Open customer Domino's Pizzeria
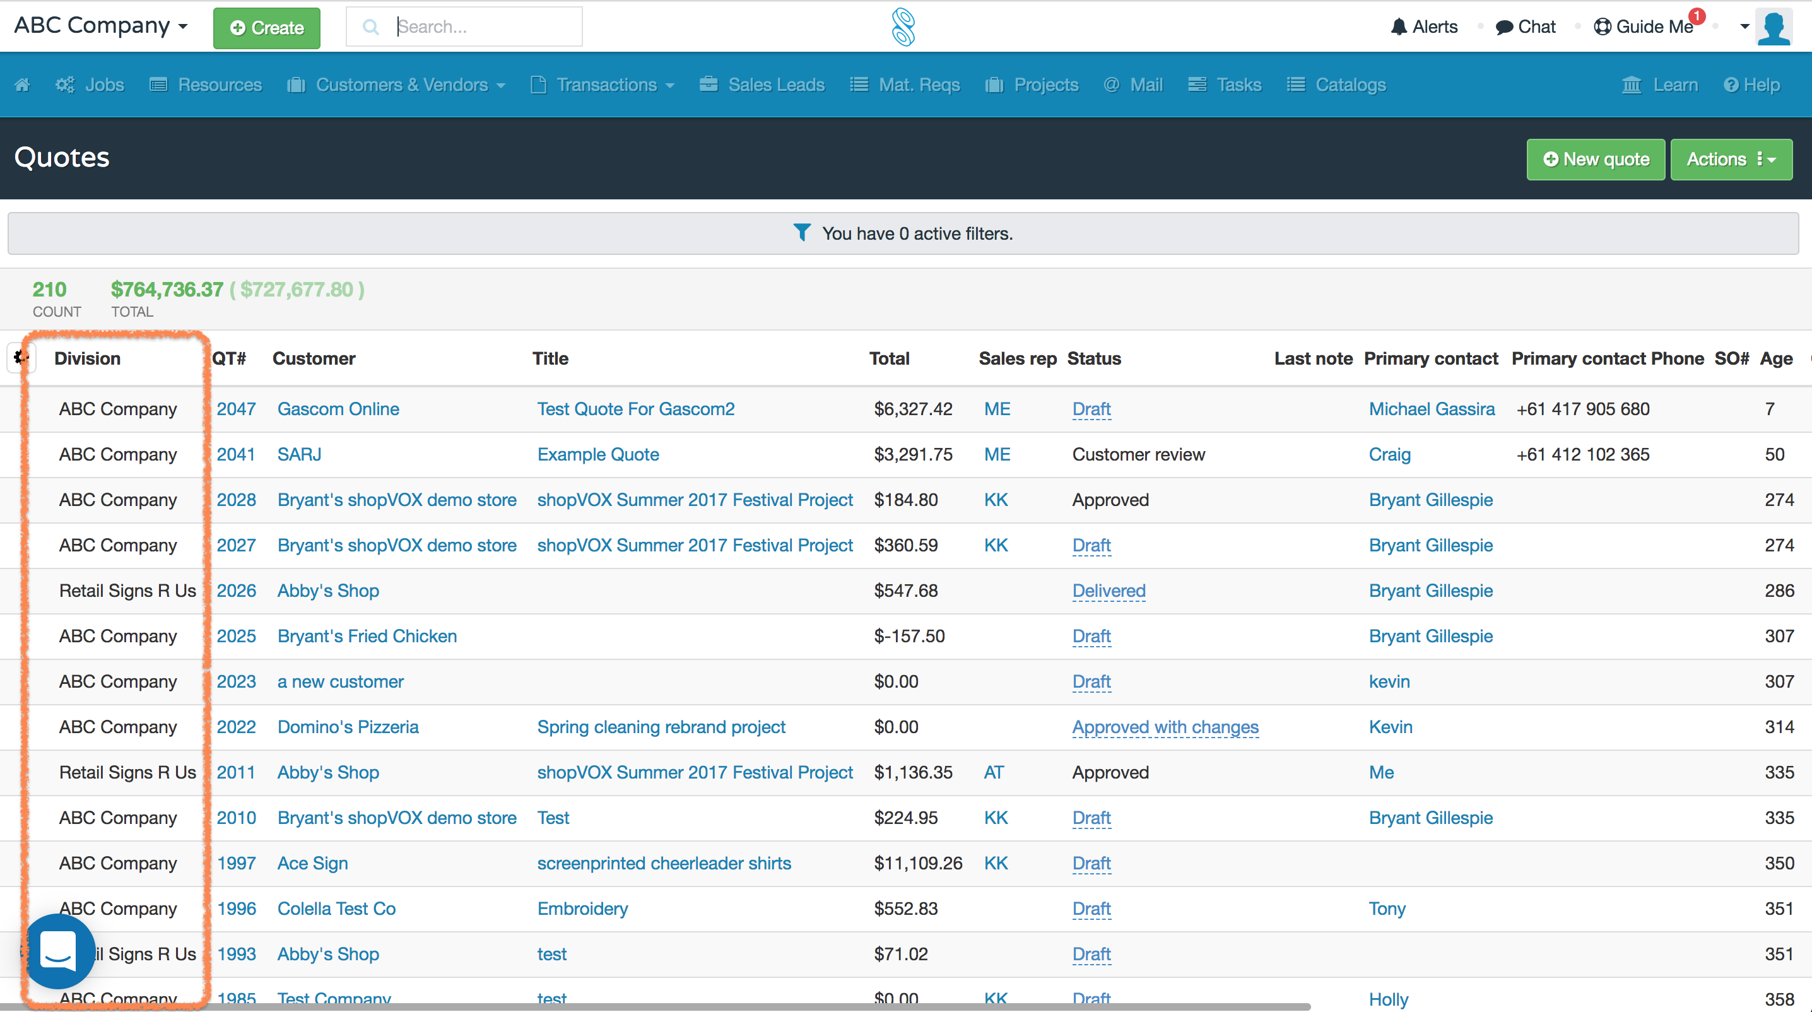The width and height of the screenshot is (1812, 1012). pos(348,726)
